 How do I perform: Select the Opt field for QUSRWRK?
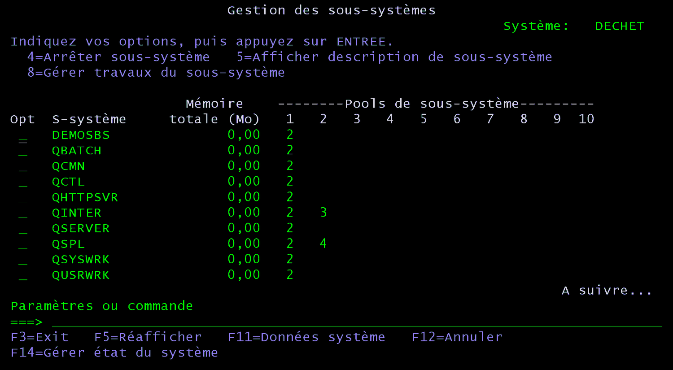23,275
